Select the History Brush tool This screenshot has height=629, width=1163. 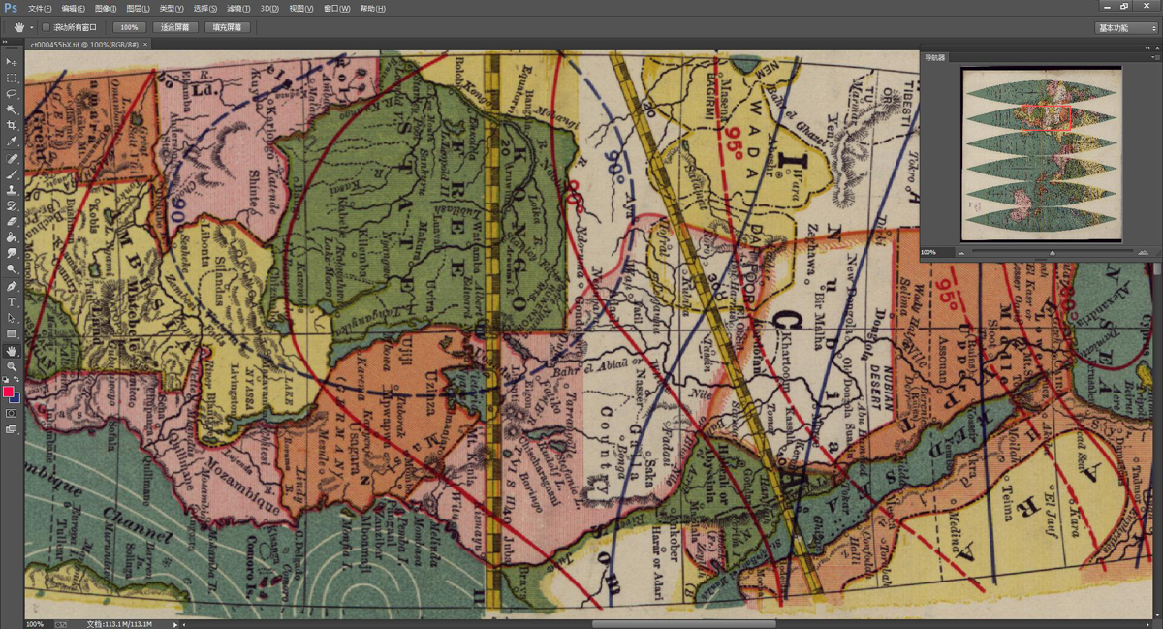pyautogui.click(x=12, y=206)
